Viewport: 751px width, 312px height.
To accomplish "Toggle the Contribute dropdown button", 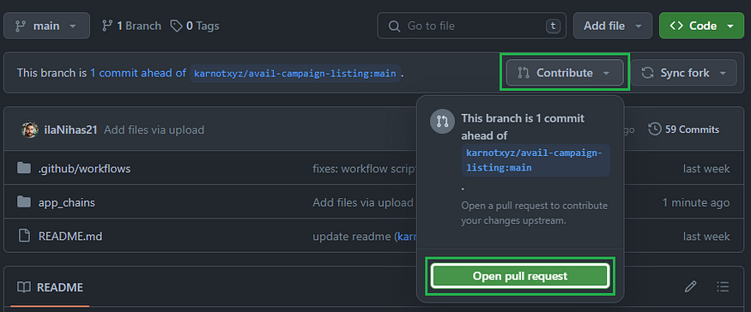I will [565, 73].
